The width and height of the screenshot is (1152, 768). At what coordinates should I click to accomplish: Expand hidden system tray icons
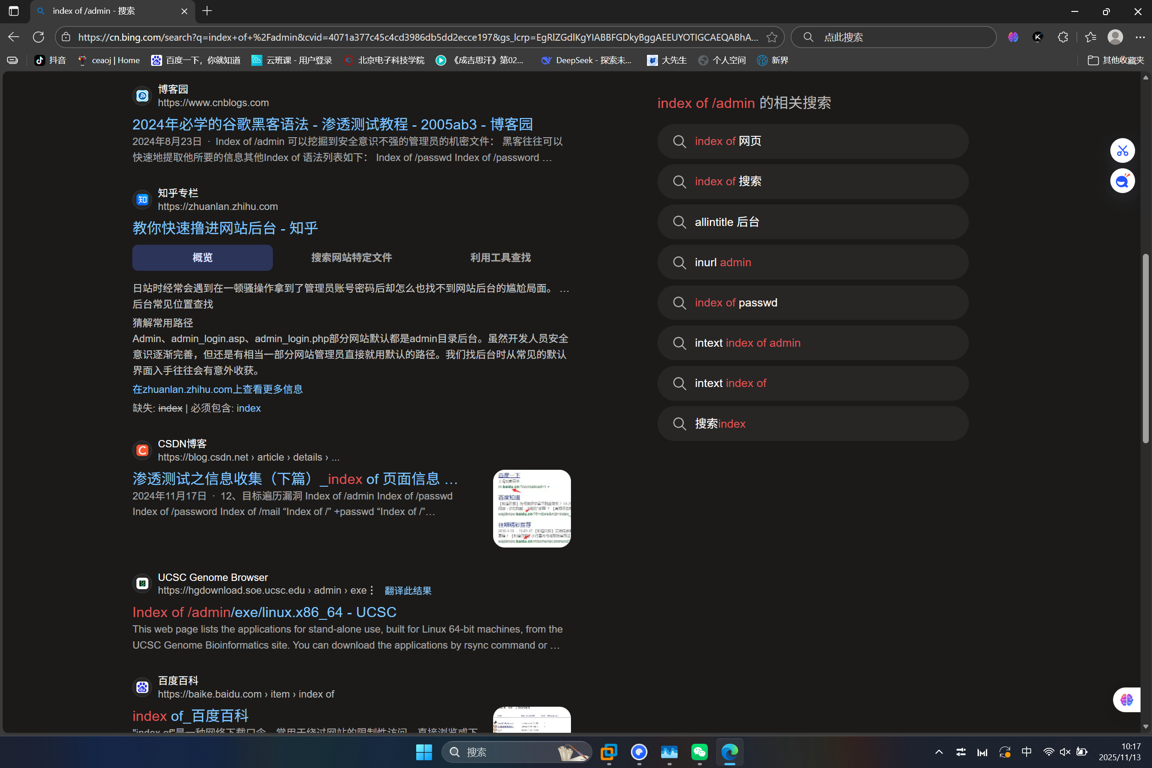click(x=938, y=752)
